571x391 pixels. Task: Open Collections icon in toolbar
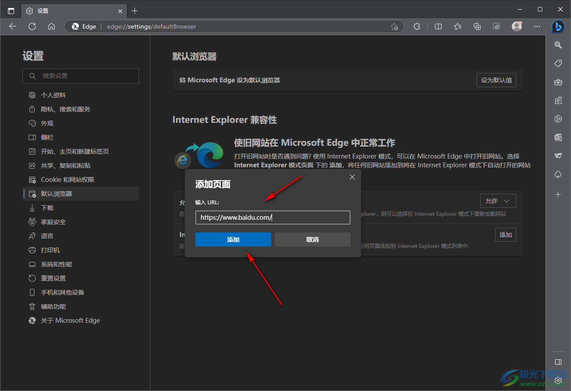[477, 26]
